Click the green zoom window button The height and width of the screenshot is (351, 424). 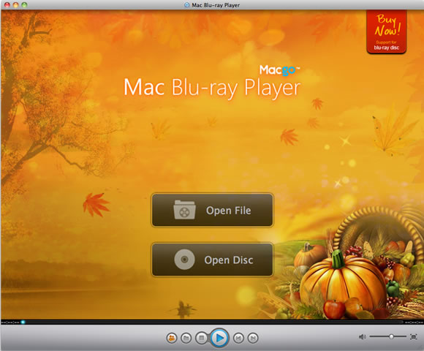pos(24,4)
